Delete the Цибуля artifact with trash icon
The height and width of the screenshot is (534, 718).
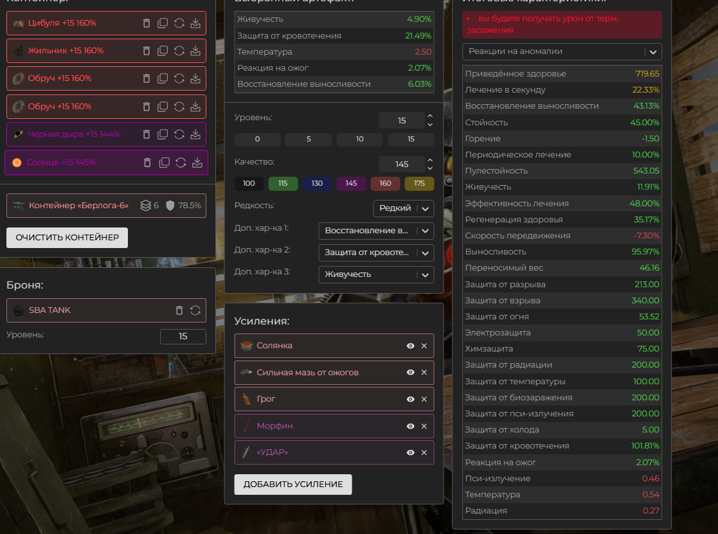pyautogui.click(x=147, y=23)
